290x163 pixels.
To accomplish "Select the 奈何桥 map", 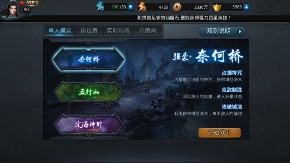I will coord(89,59).
